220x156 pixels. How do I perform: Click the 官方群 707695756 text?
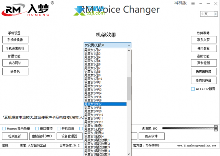[146, 145]
